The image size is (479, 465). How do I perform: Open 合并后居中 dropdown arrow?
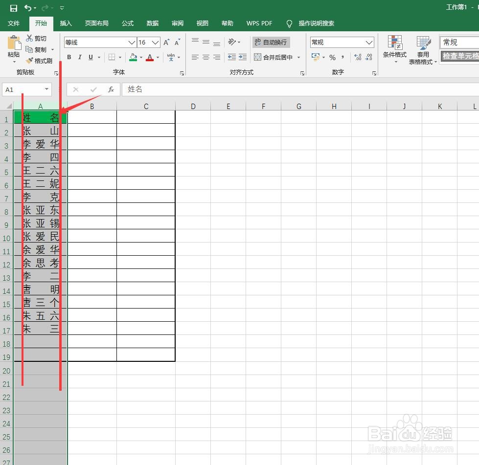299,57
